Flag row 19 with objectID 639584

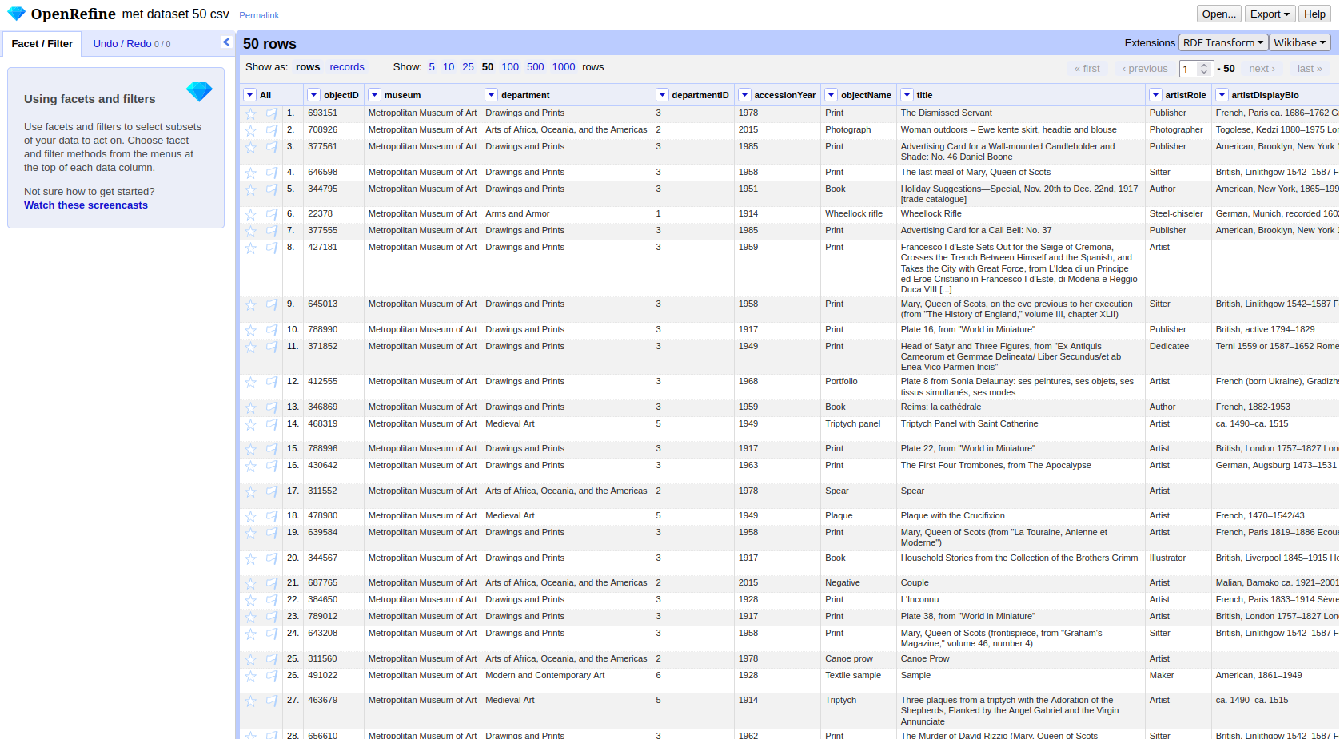click(x=272, y=533)
